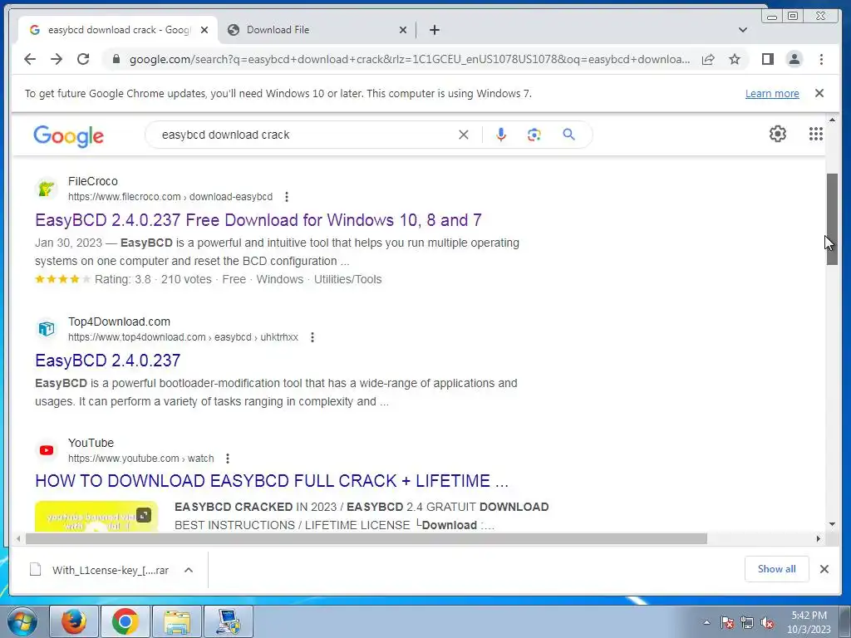Open Chrome three-dot menu
The height and width of the screenshot is (638, 851).
(821, 59)
